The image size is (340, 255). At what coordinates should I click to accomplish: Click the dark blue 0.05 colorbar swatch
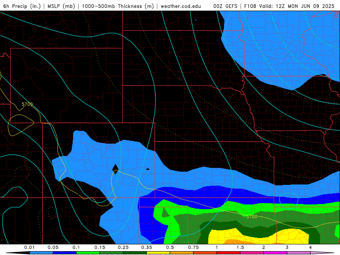tap(65, 253)
